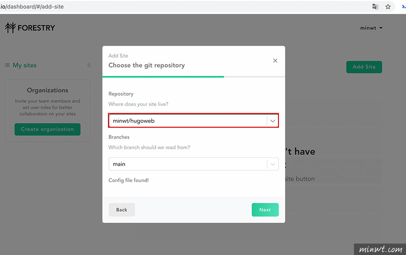
Task: Click the green Add Site button
Action: coord(364,67)
